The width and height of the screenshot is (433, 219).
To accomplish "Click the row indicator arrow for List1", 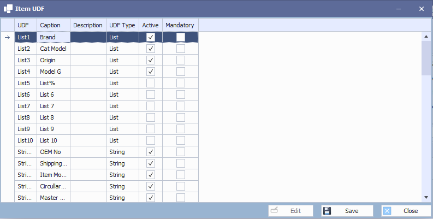I will (8, 37).
